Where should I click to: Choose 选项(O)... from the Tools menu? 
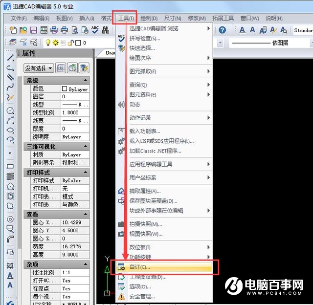click(x=164, y=286)
